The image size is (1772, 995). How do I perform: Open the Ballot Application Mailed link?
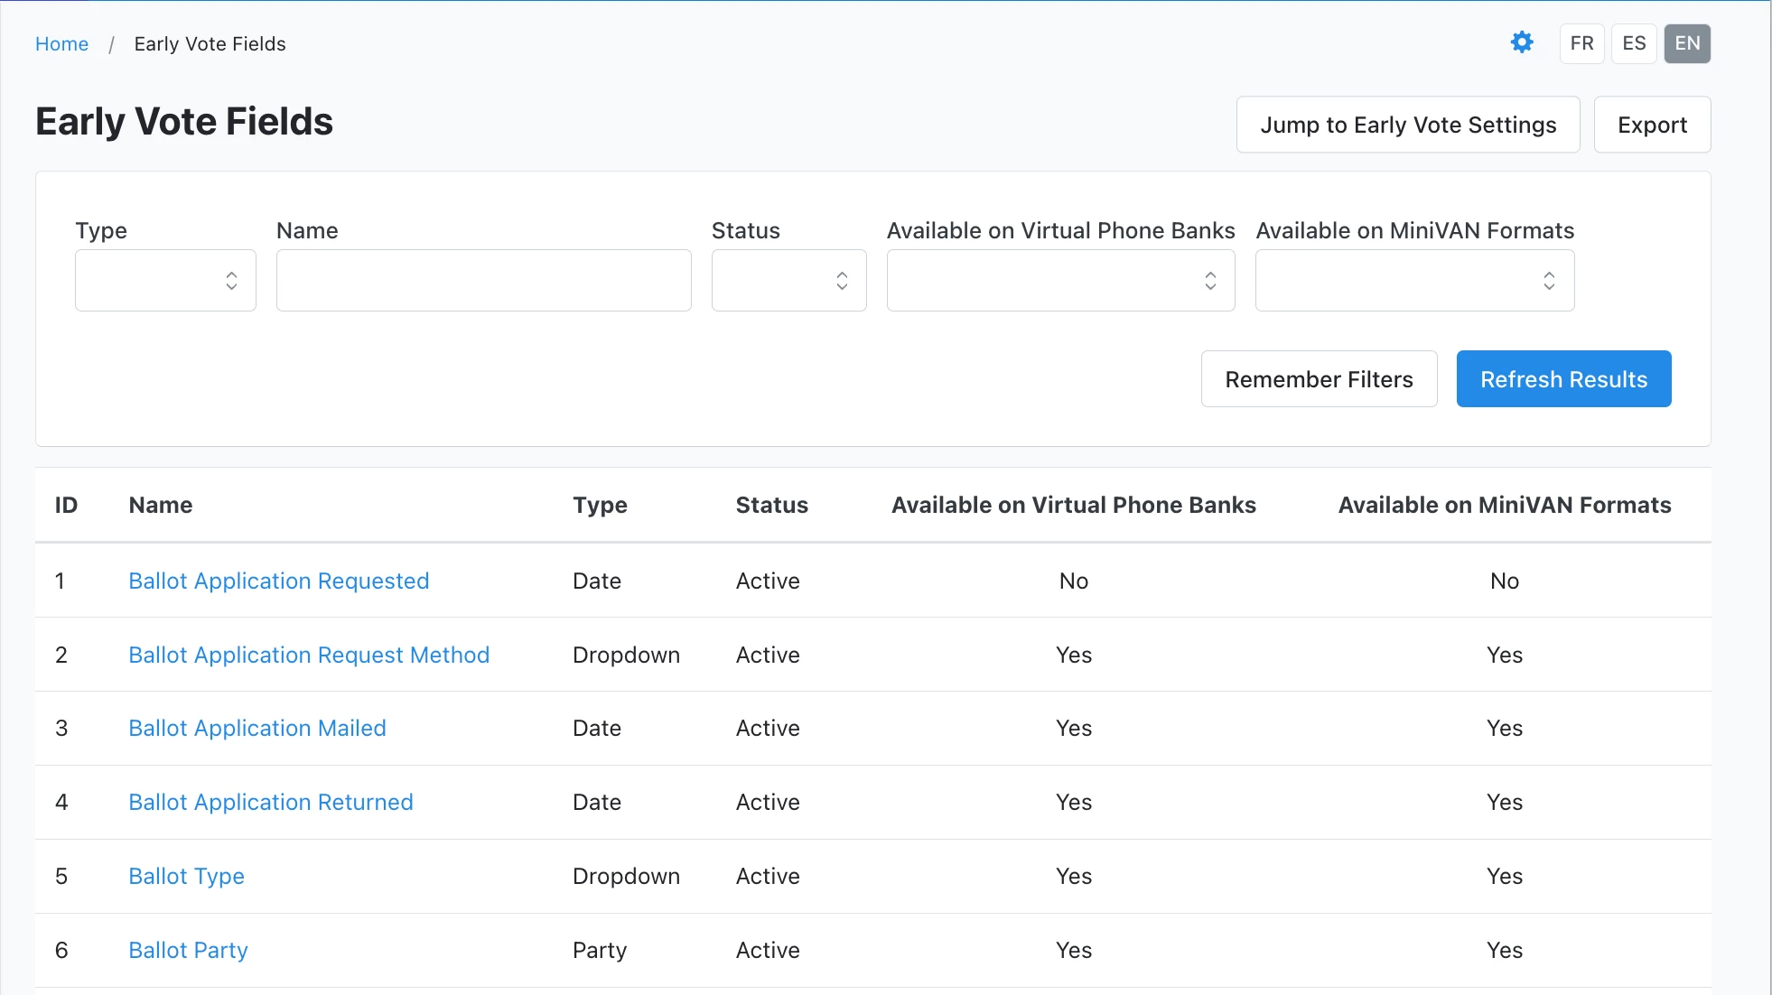click(257, 728)
